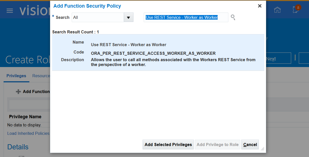Click the search text field with REST Service

(186, 17)
